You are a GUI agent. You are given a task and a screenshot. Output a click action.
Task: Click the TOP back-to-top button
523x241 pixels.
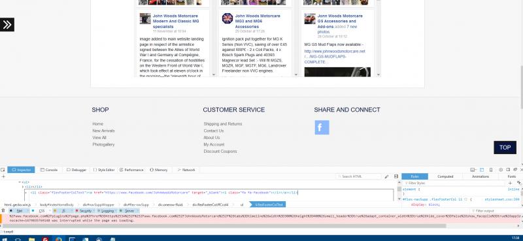click(x=505, y=148)
